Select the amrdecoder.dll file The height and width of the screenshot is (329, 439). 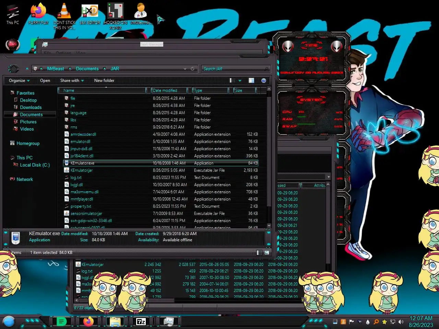click(x=161, y=134)
